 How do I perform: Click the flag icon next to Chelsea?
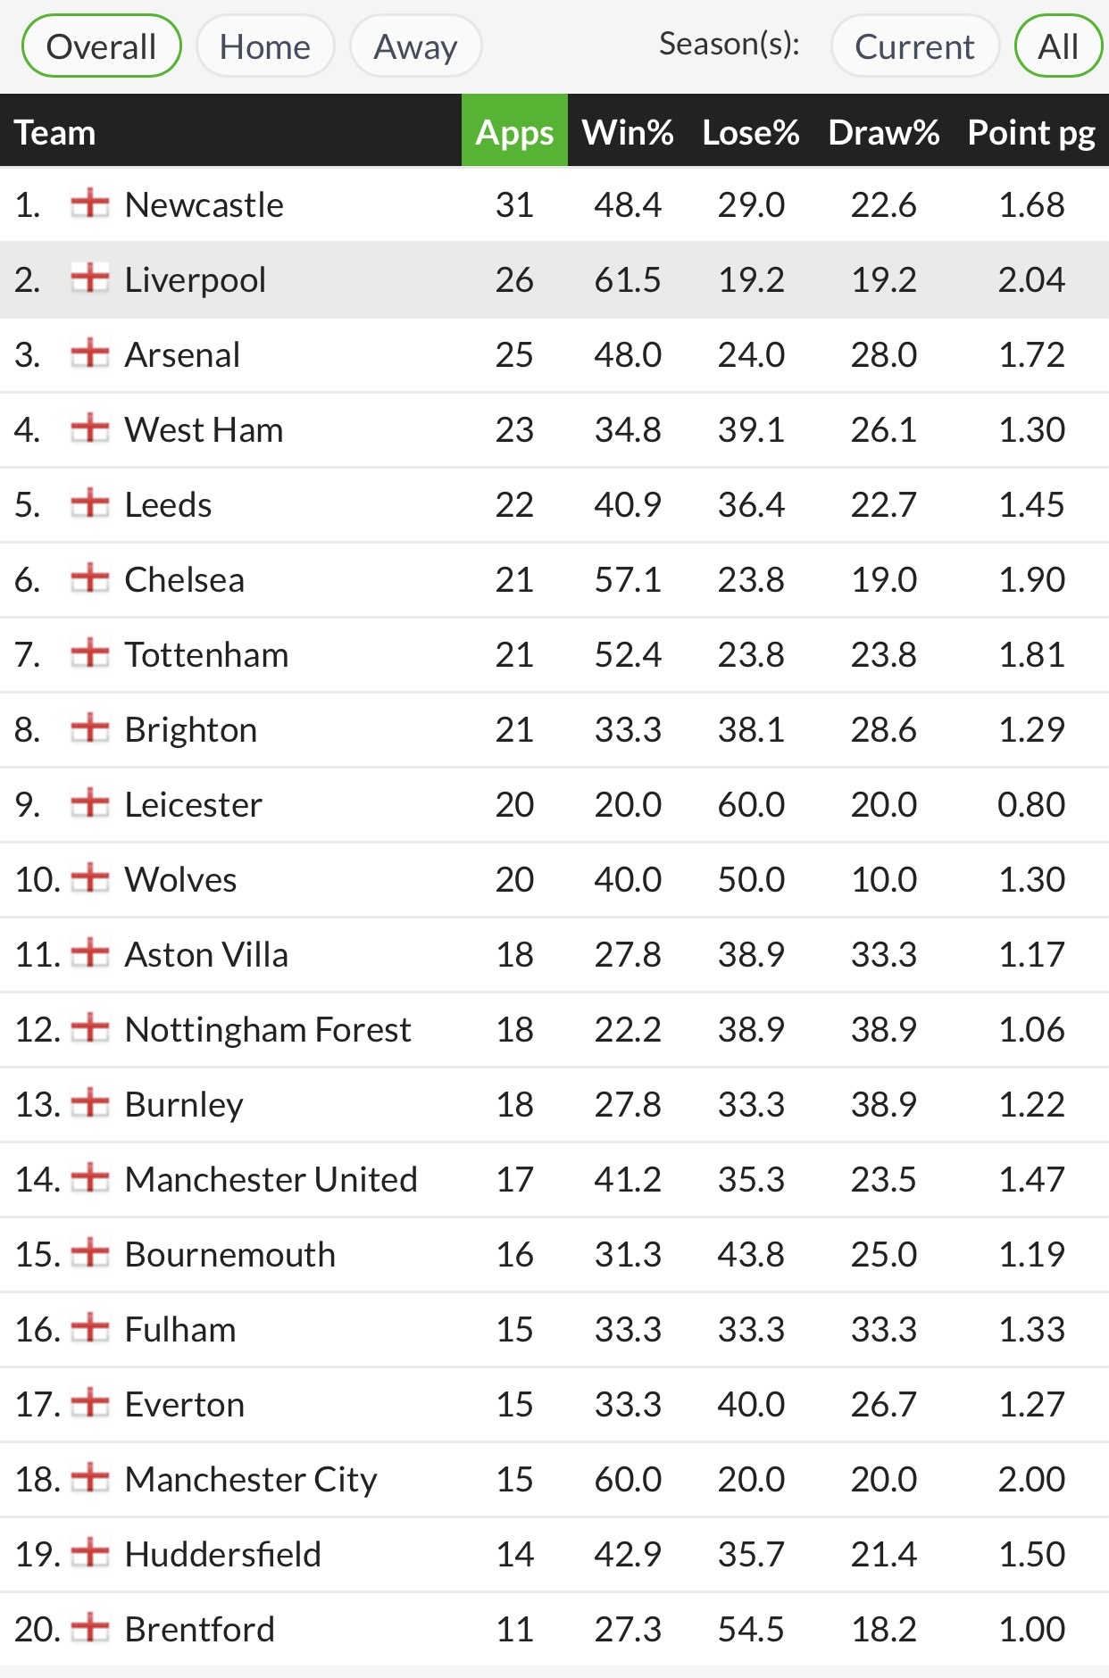[x=90, y=579]
